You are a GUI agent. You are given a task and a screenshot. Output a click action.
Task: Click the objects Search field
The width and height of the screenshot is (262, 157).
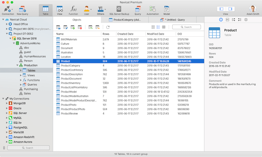click(186, 27)
